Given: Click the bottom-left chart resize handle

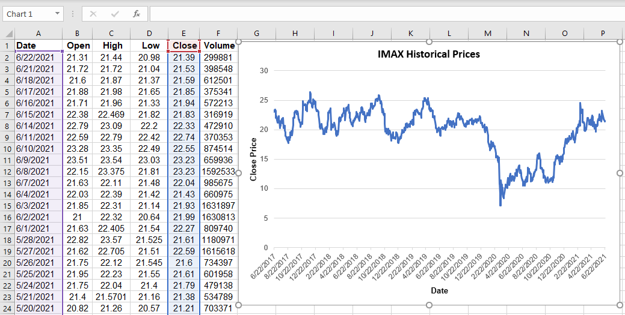Looking at the screenshot, I should click(239, 305).
